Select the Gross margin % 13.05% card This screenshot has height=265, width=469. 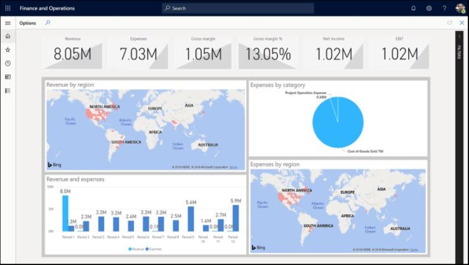[268, 52]
